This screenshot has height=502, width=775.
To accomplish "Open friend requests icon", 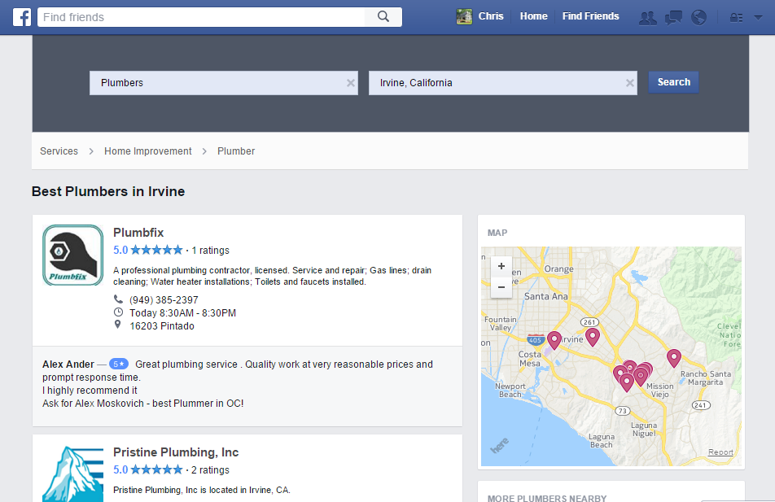I will [x=647, y=18].
